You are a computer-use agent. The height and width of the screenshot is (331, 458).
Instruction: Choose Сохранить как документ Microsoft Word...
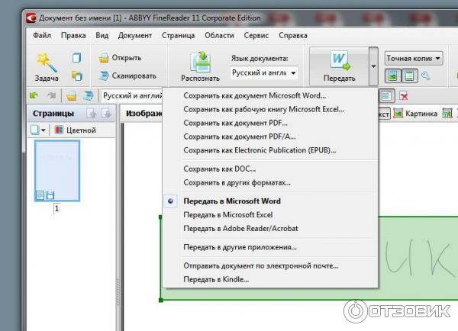click(254, 95)
